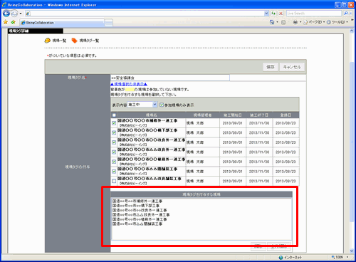
Task: Select the BeingCollaboration browser tab
Action: point(62,23)
